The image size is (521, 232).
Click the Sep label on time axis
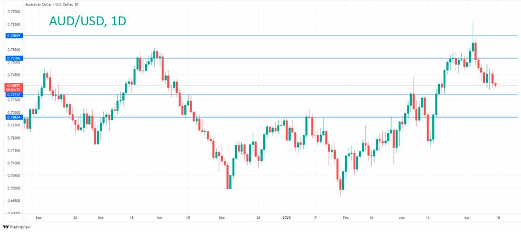[x=38, y=217]
